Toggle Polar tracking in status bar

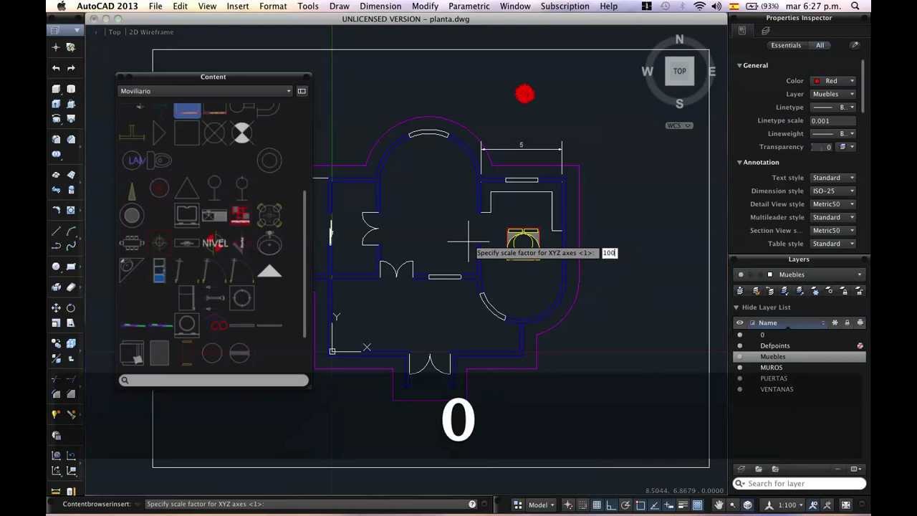(x=625, y=505)
